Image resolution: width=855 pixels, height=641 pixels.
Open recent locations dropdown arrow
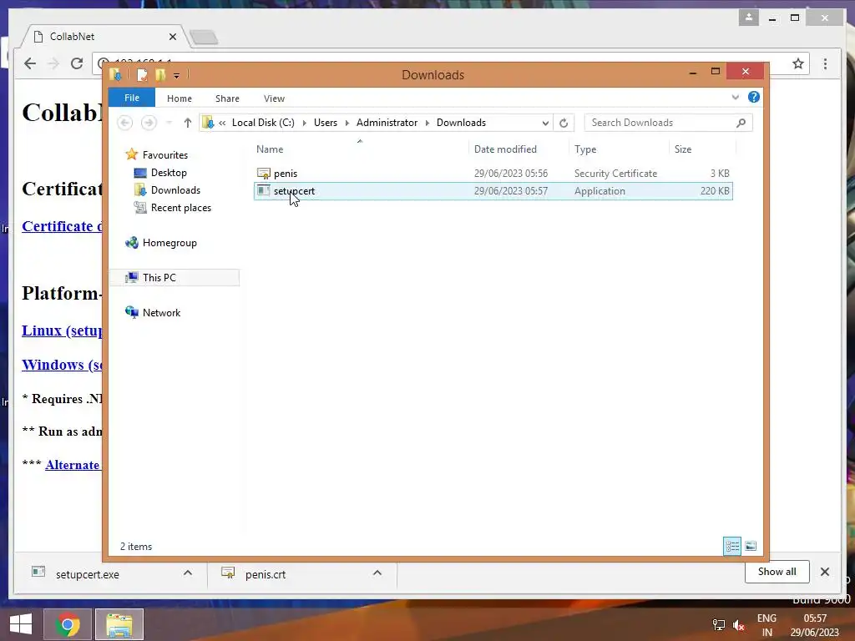coord(169,123)
